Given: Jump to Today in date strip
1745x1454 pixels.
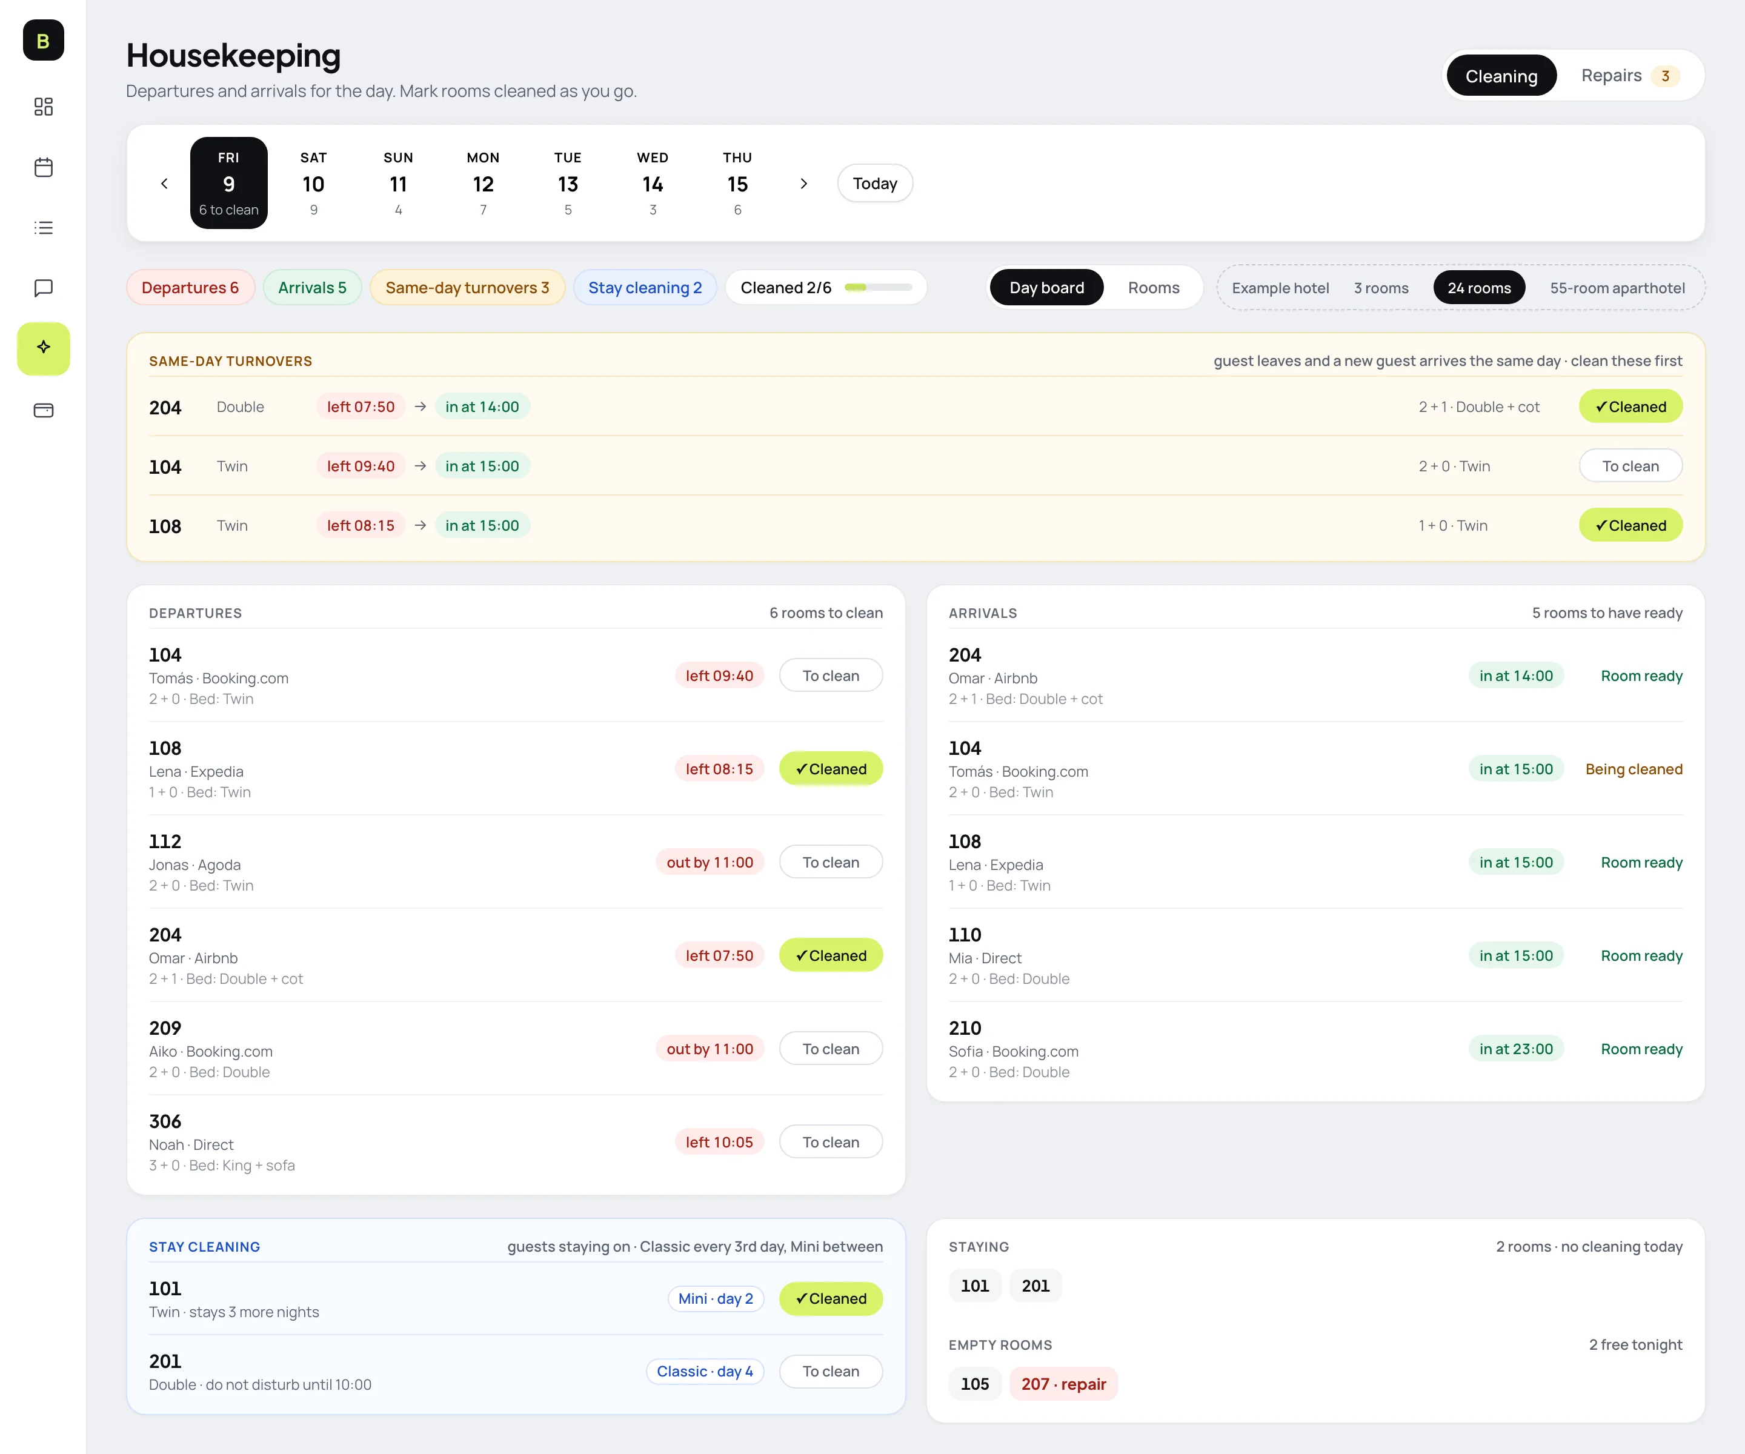Looking at the screenshot, I should (x=874, y=184).
